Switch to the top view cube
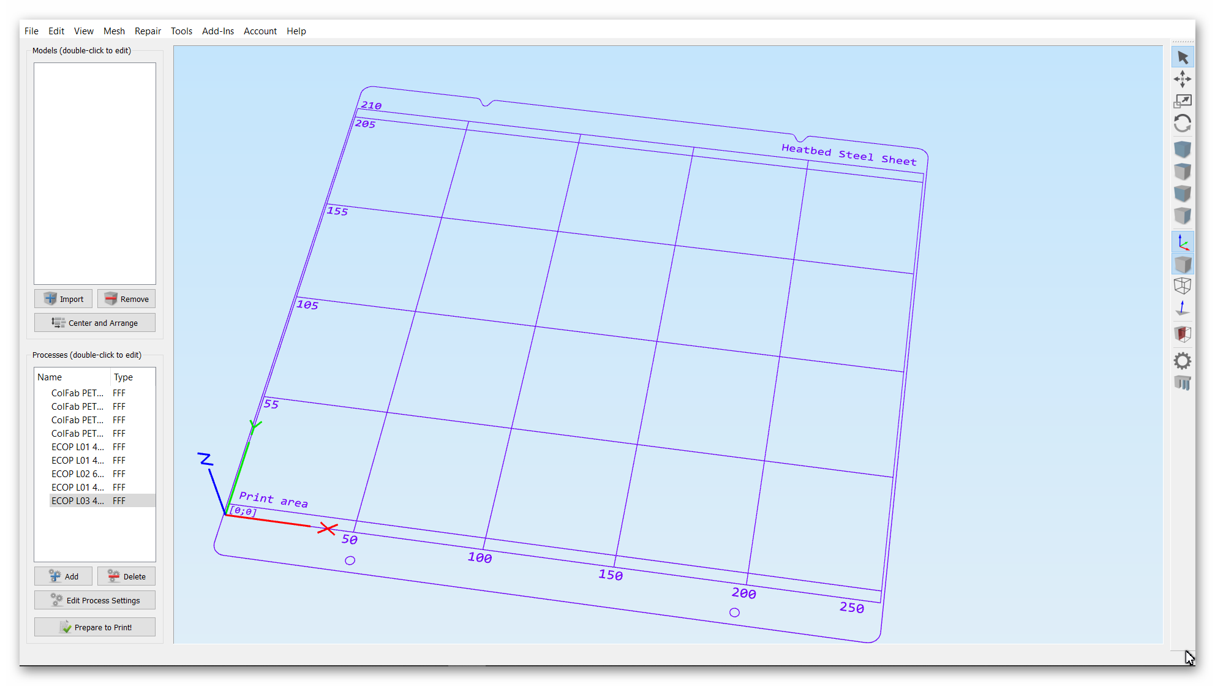 pyautogui.click(x=1183, y=171)
